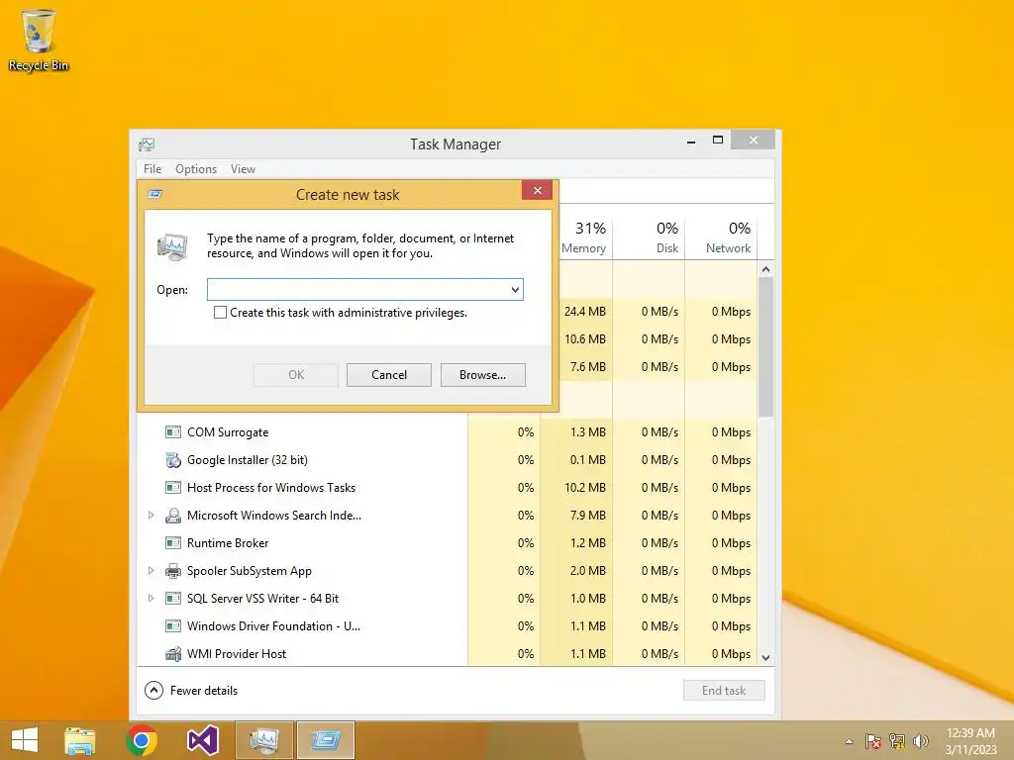Open File Explorer from the taskbar
Image resolution: width=1014 pixels, height=760 pixels.
[80, 740]
